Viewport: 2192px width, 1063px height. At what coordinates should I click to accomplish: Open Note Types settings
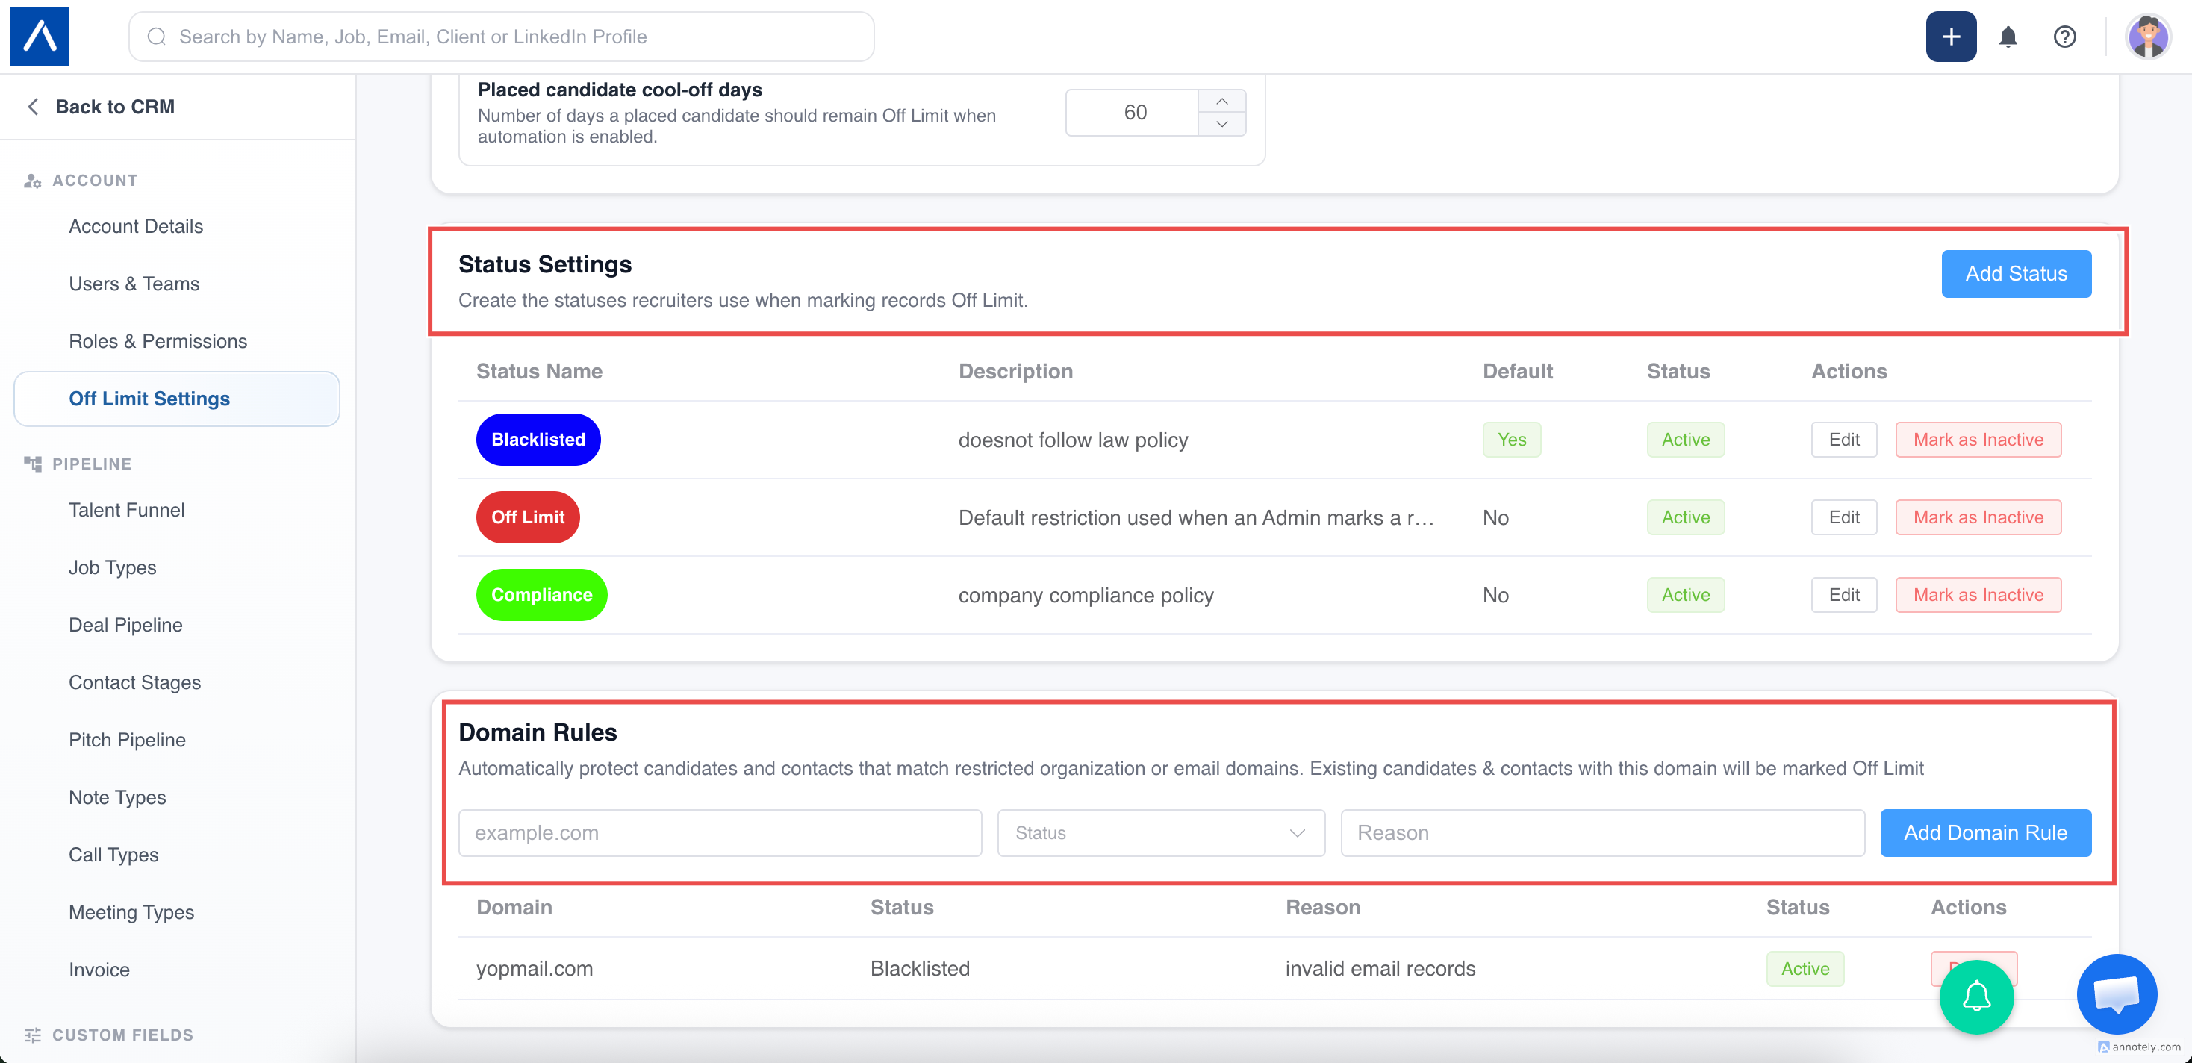117,797
